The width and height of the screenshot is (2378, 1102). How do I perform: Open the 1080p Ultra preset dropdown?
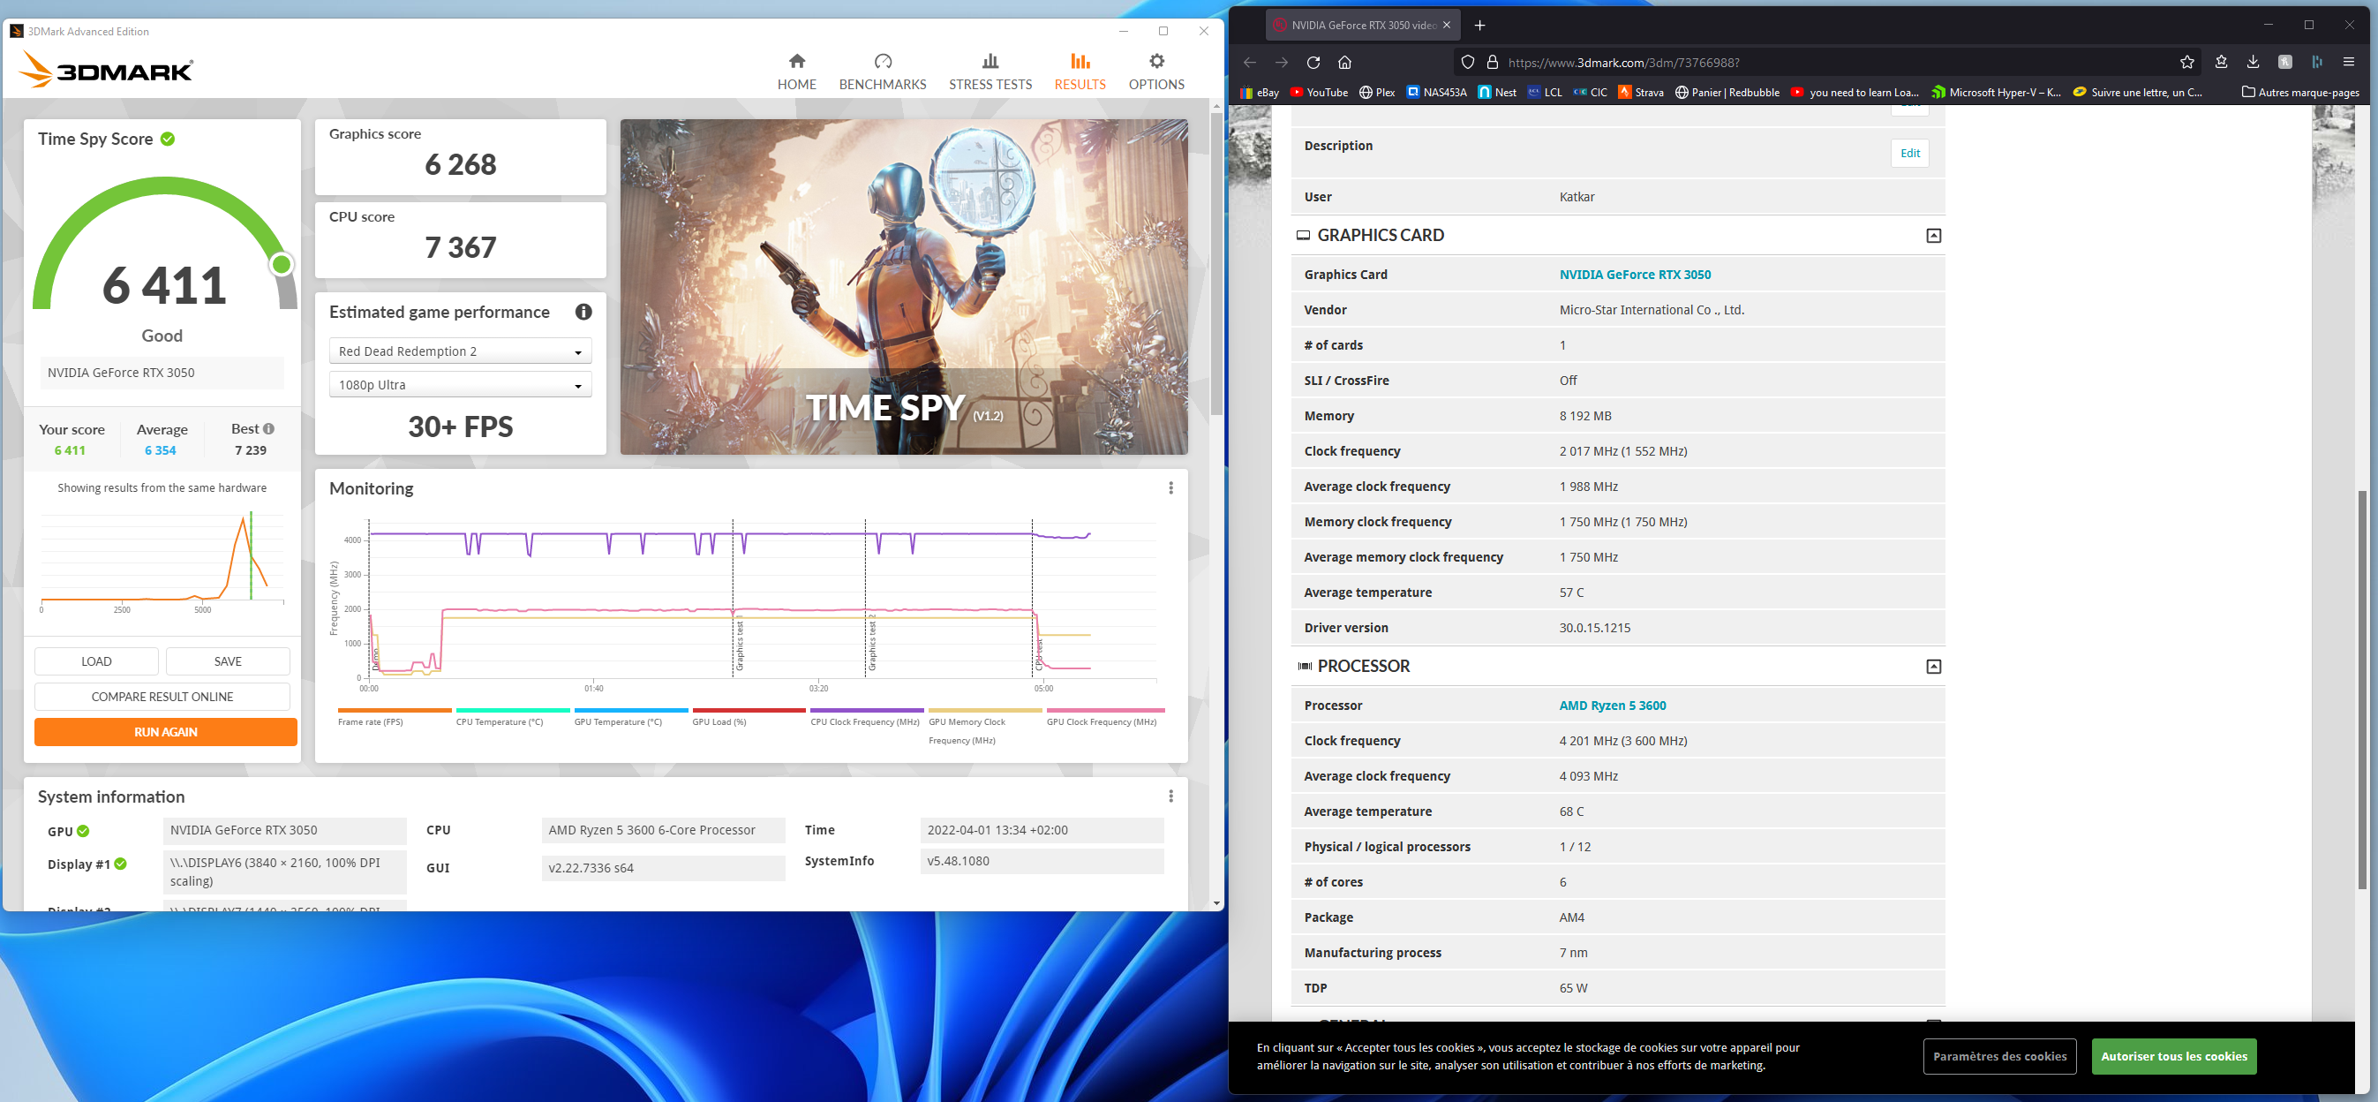click(x=460, y=384)
